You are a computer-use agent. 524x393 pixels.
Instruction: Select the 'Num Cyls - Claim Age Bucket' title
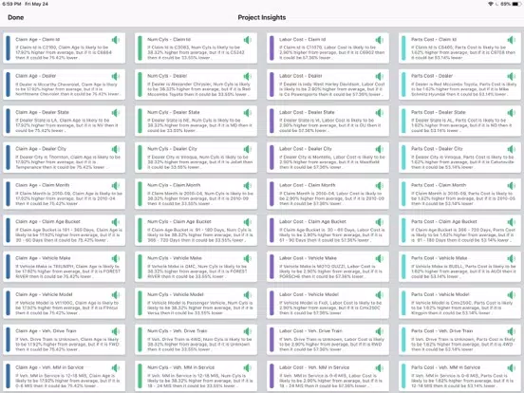coord(179,221)
